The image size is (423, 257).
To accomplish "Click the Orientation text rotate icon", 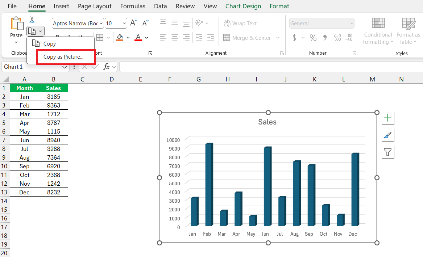I will [199, 23].
